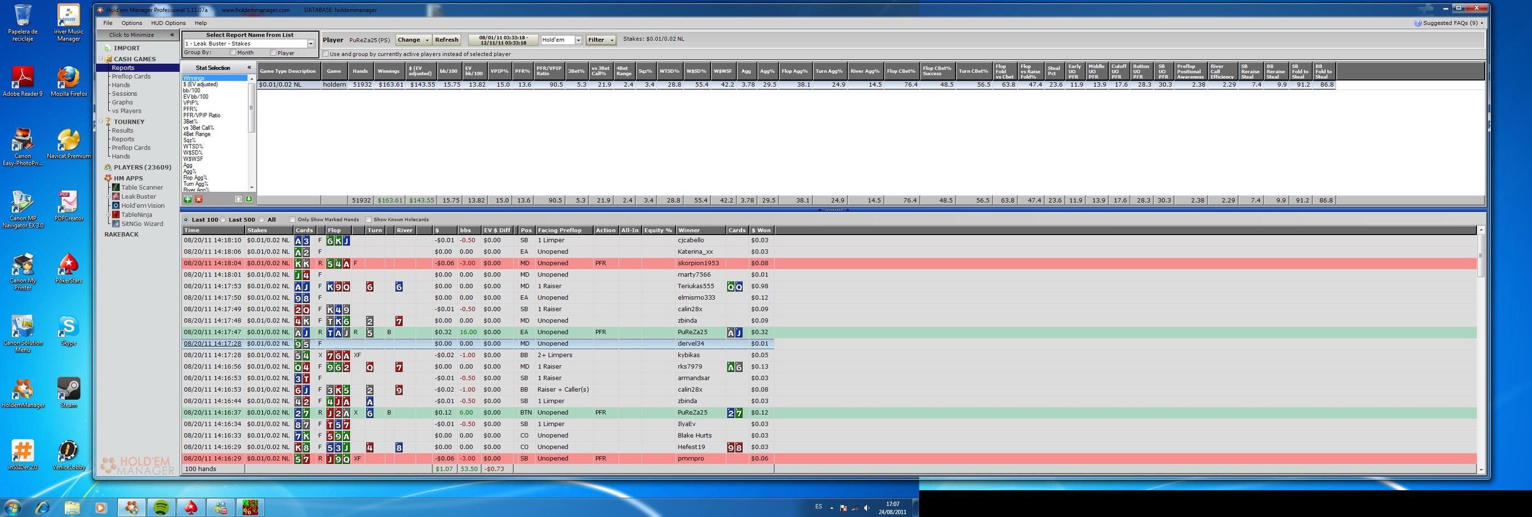Open the HUD Options menu
Screen dimensions: 1532x517
[168, 23]
